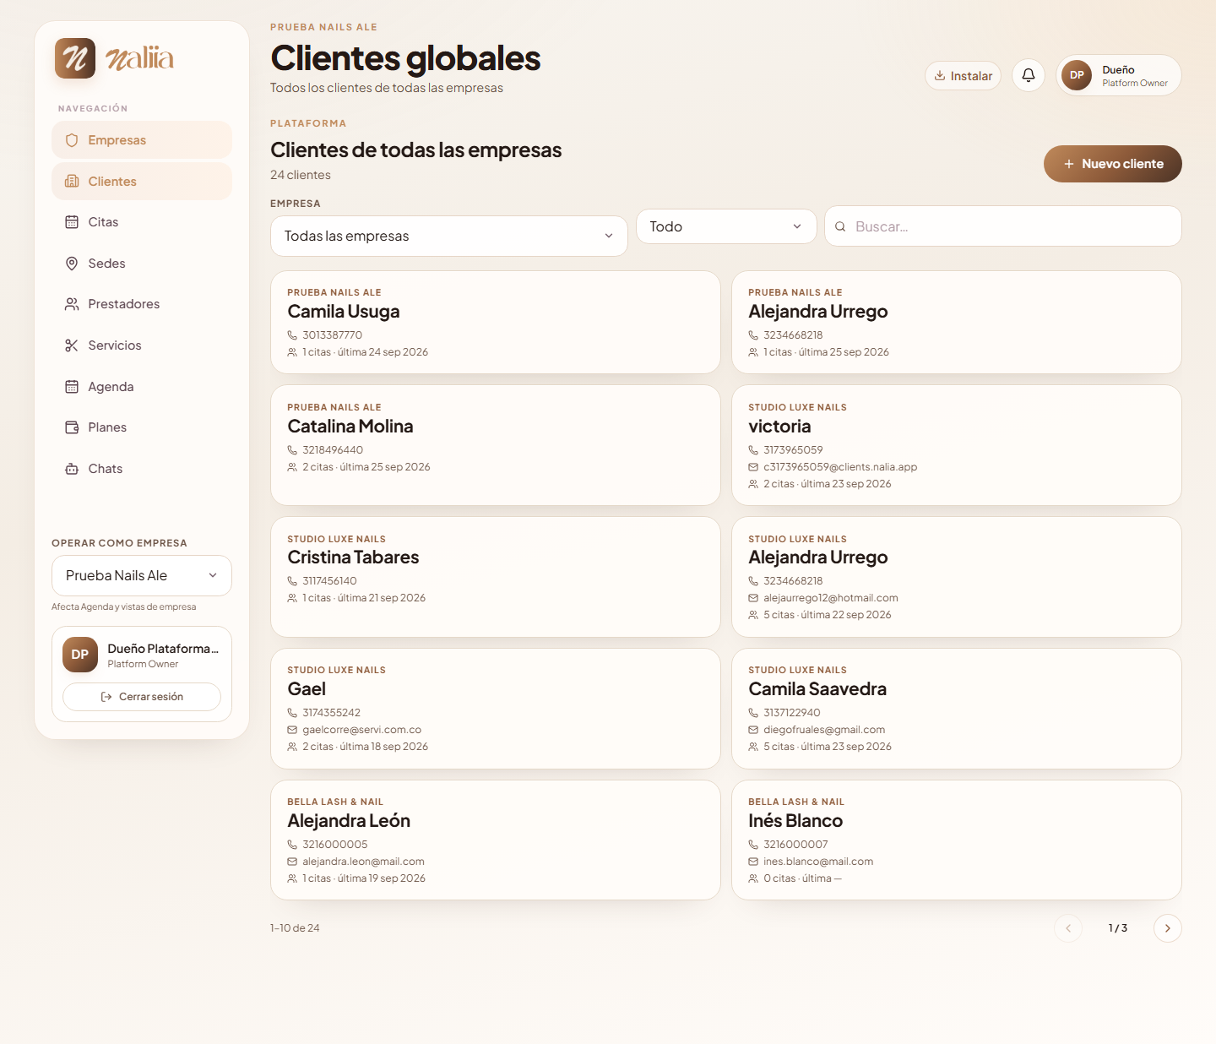Viewport: 1216px width, 1044px height.
Task: Click phone icon on Camila Saavedra card
Action: 753,713
